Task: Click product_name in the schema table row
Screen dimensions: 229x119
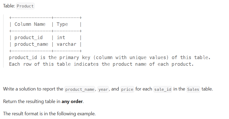Action: (x=31, y=44)
